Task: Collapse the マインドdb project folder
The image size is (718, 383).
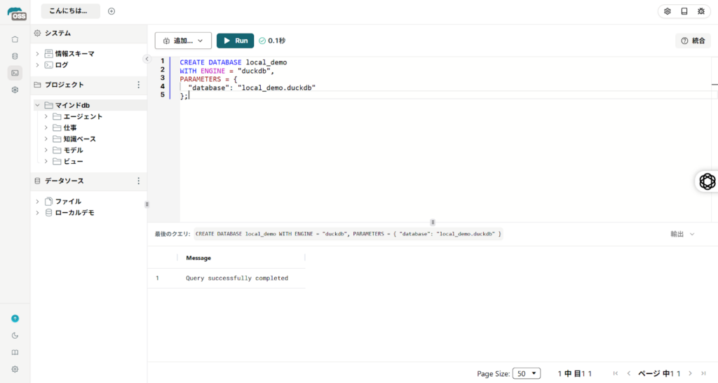Action: (37, 105)
